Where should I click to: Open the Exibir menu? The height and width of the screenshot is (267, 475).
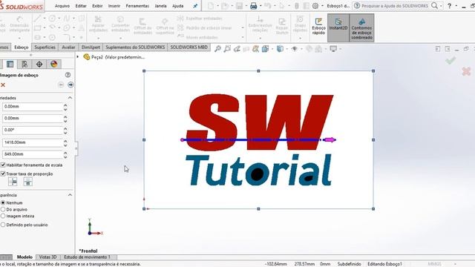tap(97, 6)
